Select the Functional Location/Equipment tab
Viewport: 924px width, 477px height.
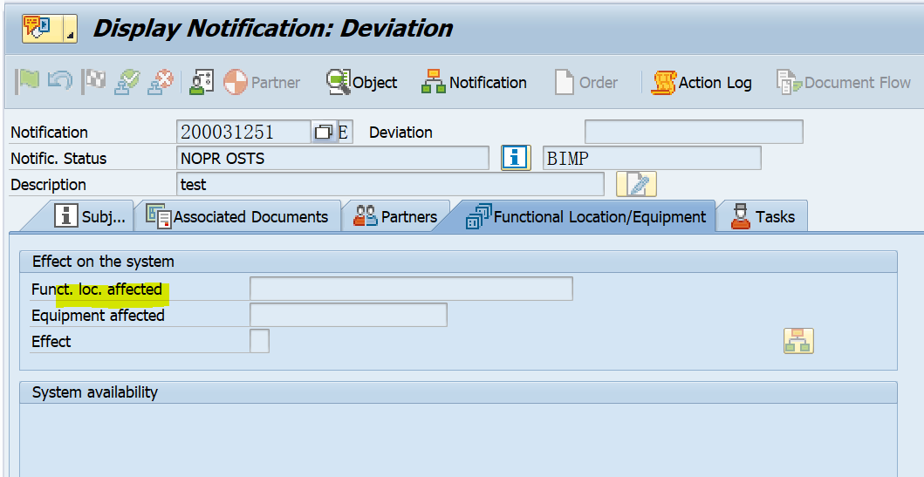pyautogui.click(x=585, y=217)
